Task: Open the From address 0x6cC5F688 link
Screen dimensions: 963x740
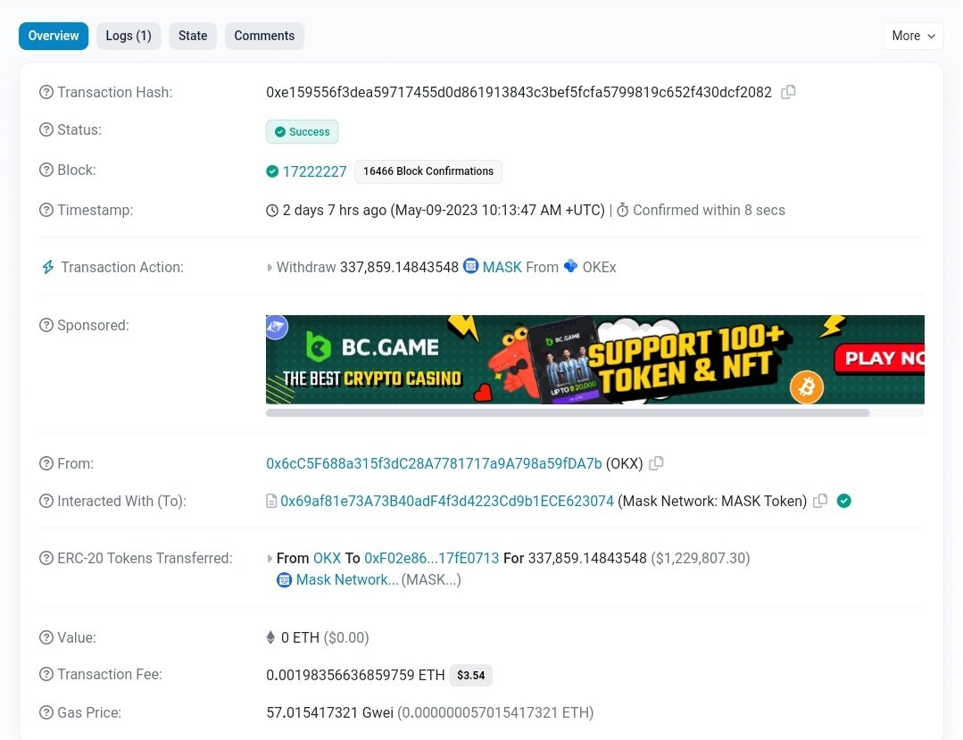Action: (434, 463)
